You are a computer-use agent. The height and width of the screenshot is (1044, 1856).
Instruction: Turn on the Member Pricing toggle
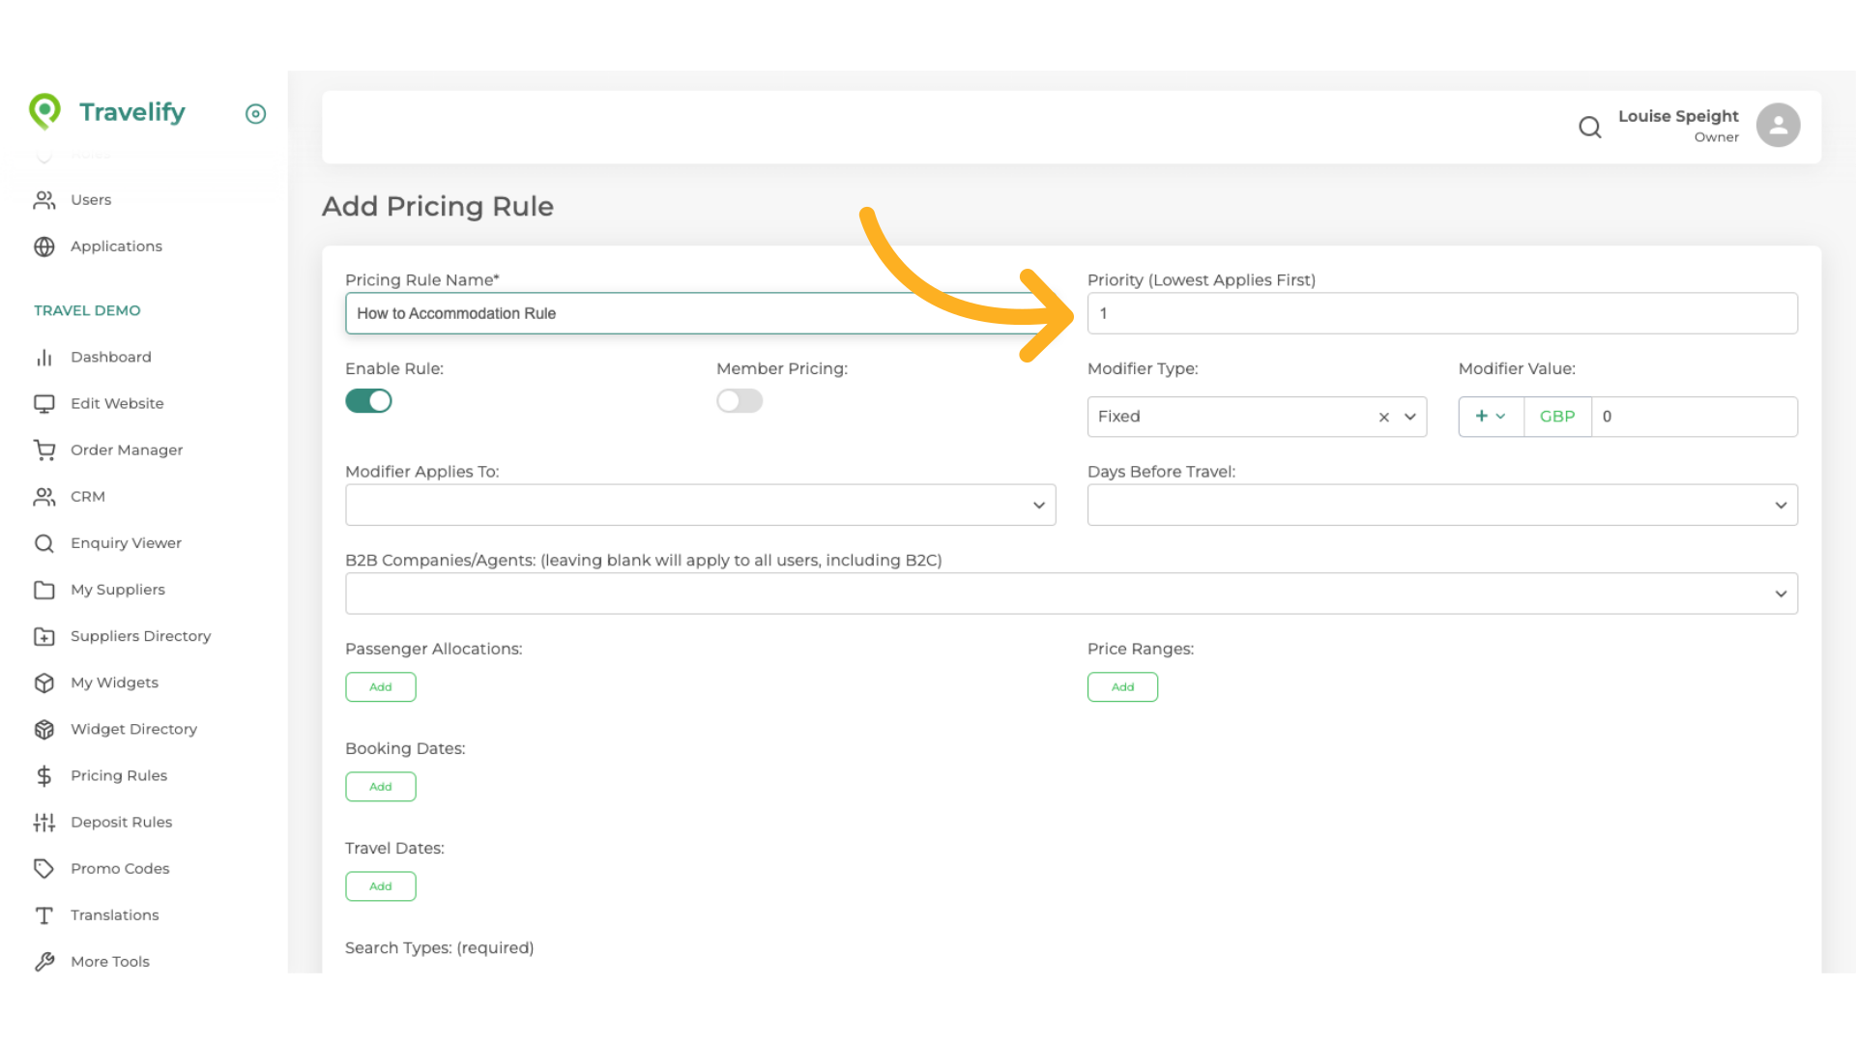[x=739, y=400]
